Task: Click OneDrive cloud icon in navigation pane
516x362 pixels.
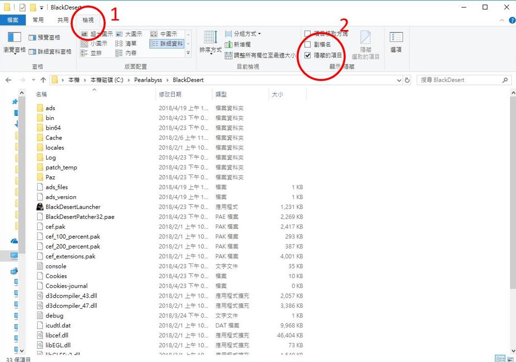Action: point(14,241)
